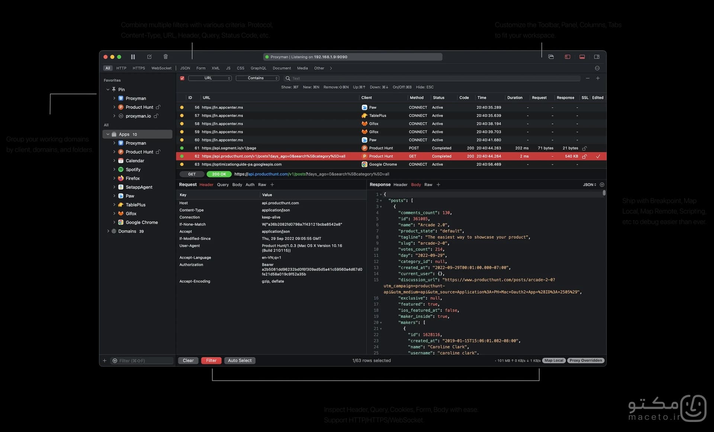Image resolution: width=714 pixels, height=432 pixels.
Task: Toggle the bottom panel layout icon
Action: click(x=582, y=57)
